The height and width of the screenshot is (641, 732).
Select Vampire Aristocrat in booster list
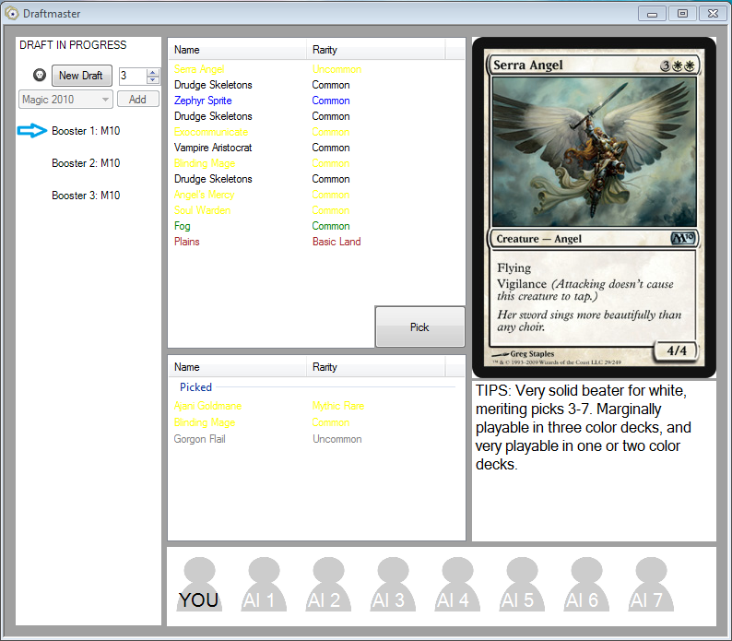(213, 148)
